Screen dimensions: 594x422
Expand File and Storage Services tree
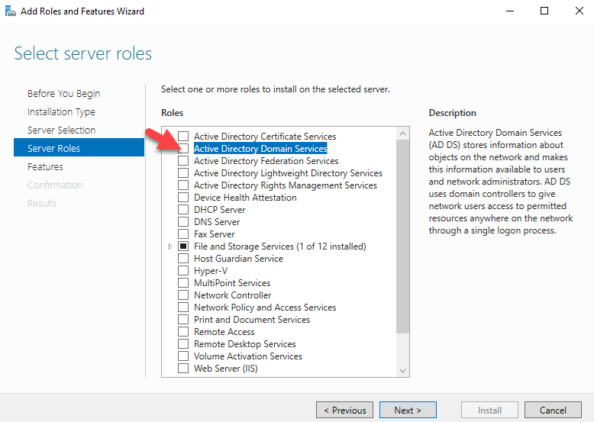click(170, 246)
